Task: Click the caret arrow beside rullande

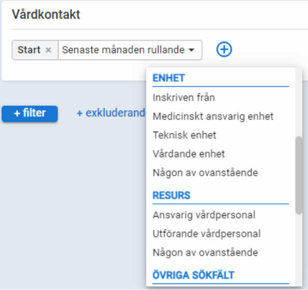Action: 191,51
